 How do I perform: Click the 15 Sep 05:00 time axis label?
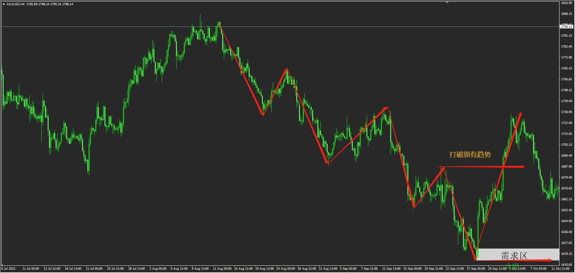click(x=413, y=269)
